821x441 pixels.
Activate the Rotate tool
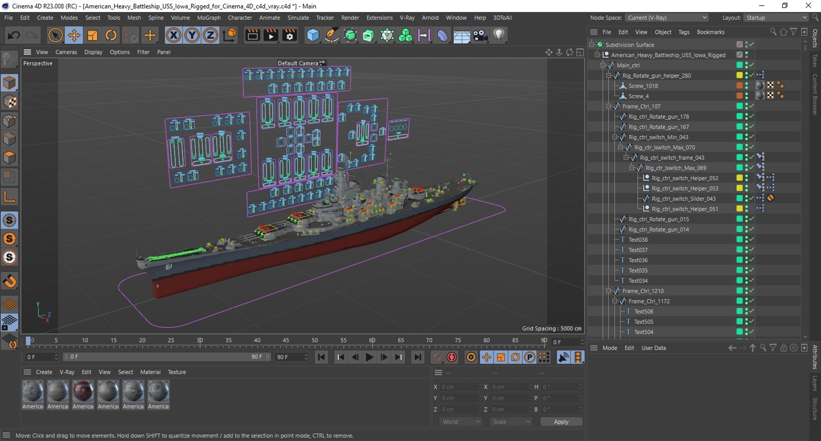111,35
